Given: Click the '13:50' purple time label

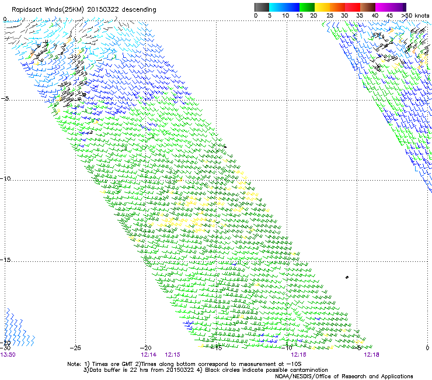Looking at the screenshot, I should (x=8, y=355).
